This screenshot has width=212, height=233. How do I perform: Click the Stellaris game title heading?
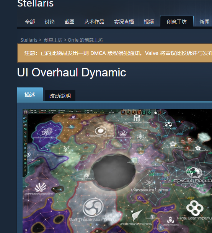[x=36, y=3]
